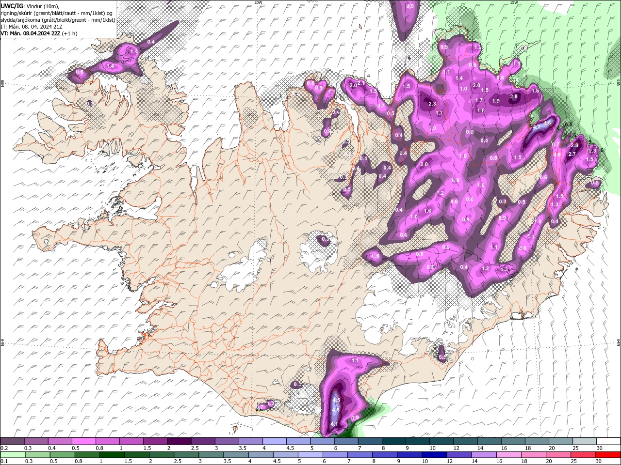Pick the dark navy swatch between 10 and 12
Viewport: 621px width, 465px height.
(x=435, y=455)
